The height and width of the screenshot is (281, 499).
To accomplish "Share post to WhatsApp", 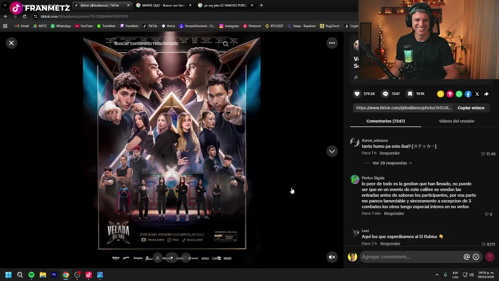I will coord(459,94).
